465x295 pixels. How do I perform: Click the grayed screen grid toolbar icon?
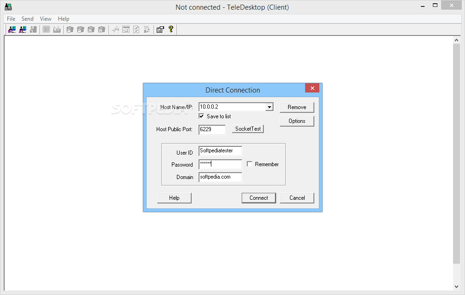(46, 29)
